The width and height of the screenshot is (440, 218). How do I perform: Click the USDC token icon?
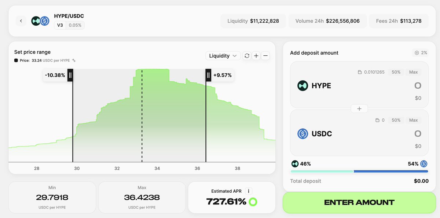pos(302,134)
